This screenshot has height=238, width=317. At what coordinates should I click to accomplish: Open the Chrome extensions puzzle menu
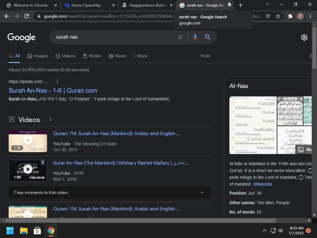pos(290,16)
